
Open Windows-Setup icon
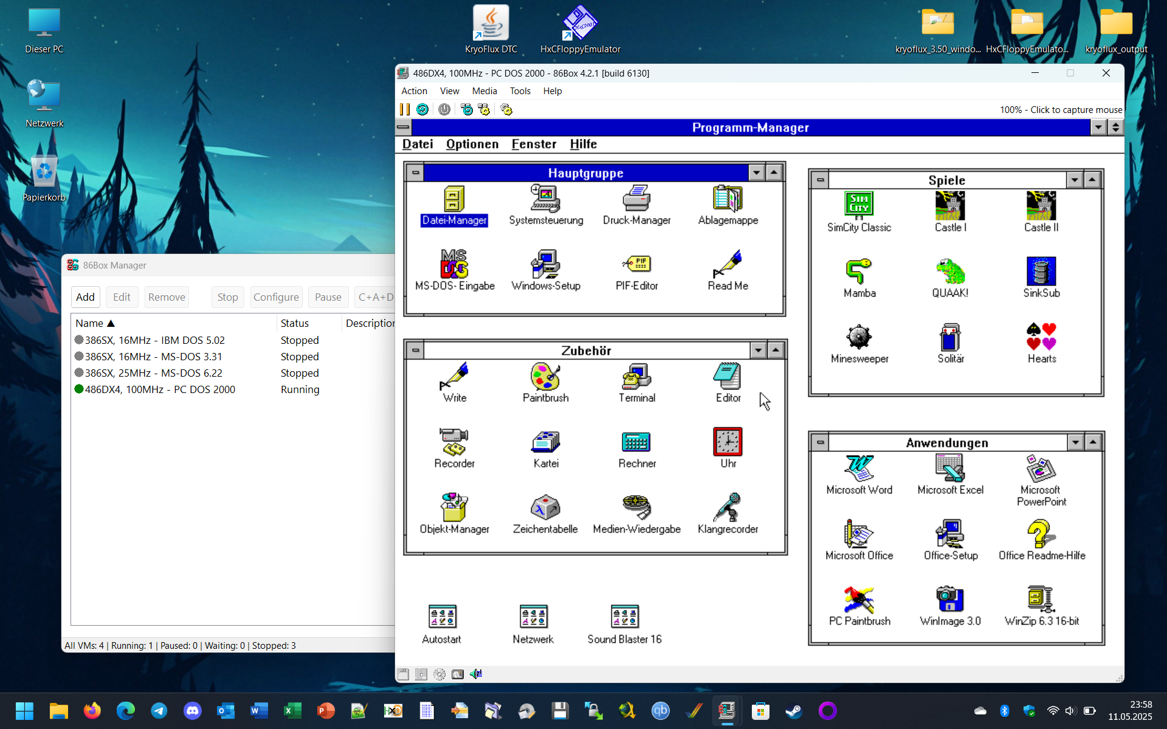tap(545, 271)
